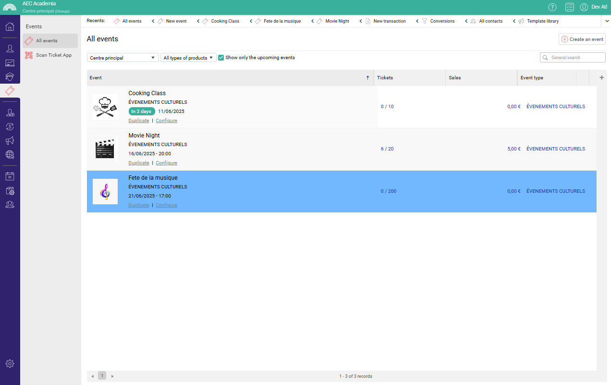Open the Template library recent tab
This screenshot has height=385, width=611.
coord(542,21)
